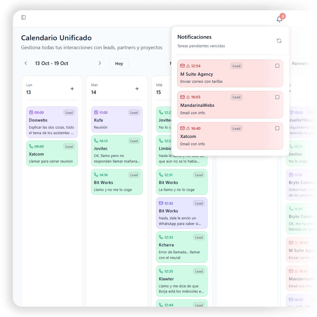Screen dimensions: 317x317
Task: Open the Jovitec 14:13 call card
Action: [x=117, y=151]
